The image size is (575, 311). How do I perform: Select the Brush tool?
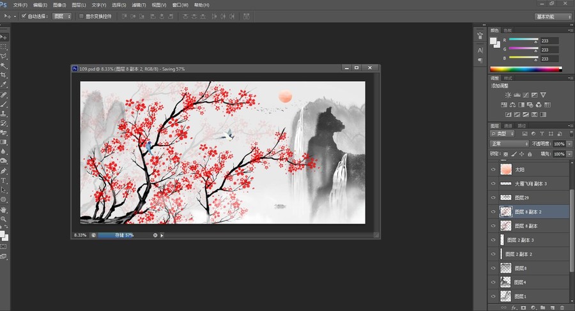[x=4, y=105]
